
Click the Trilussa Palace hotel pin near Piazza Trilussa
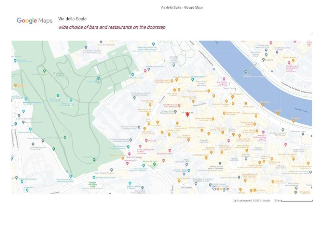point(224,79)
